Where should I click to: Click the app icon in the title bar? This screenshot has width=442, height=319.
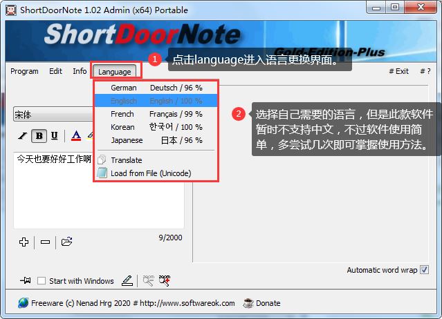click(11, 10)
